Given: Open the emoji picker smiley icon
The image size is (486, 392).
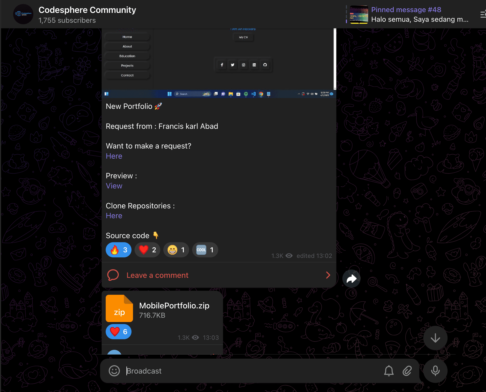Looking at the screenshot, I should coord(114,371).
